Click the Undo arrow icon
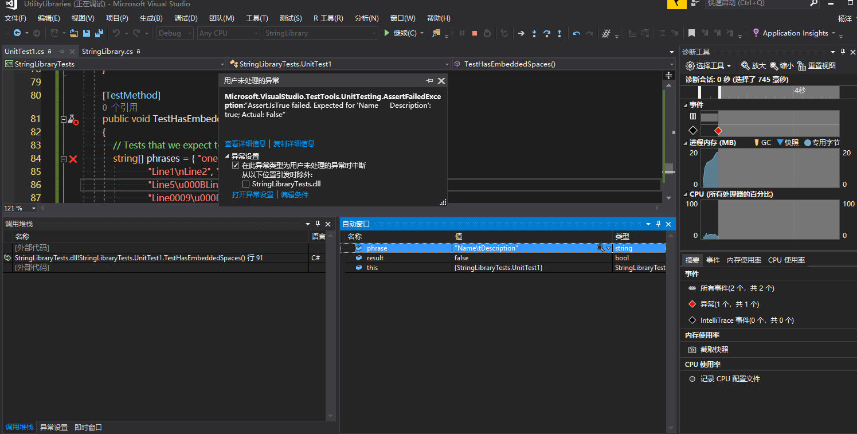 point(116,33)
